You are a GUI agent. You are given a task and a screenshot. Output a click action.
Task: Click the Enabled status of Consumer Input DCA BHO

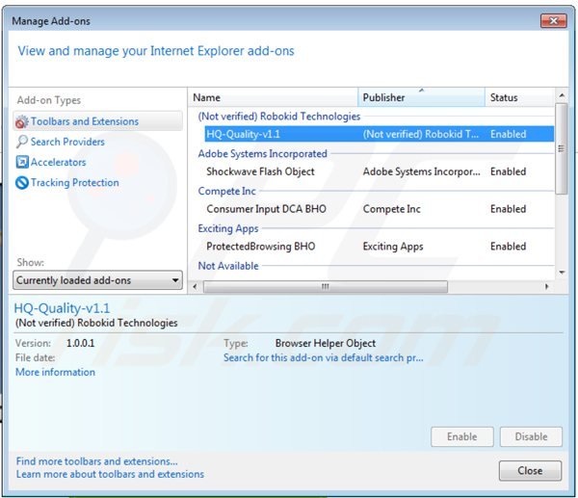pos(508,209)
